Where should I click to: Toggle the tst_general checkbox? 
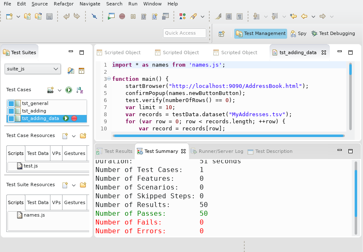pyautogui.click(x=10, y=103)
